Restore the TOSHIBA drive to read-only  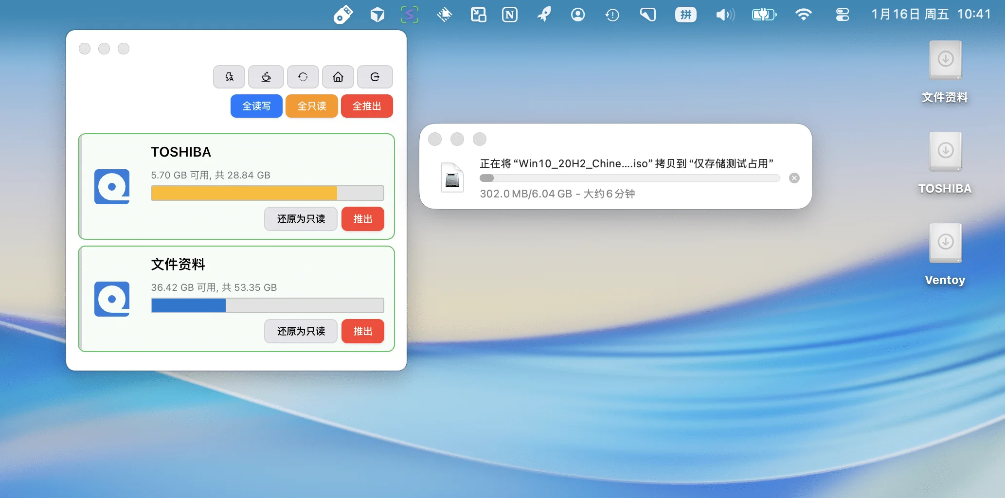[x=300, y=219]
